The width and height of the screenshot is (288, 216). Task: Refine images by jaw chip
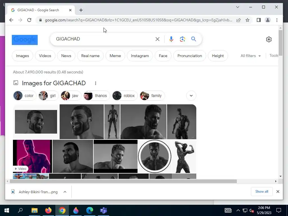click(71, 96)
